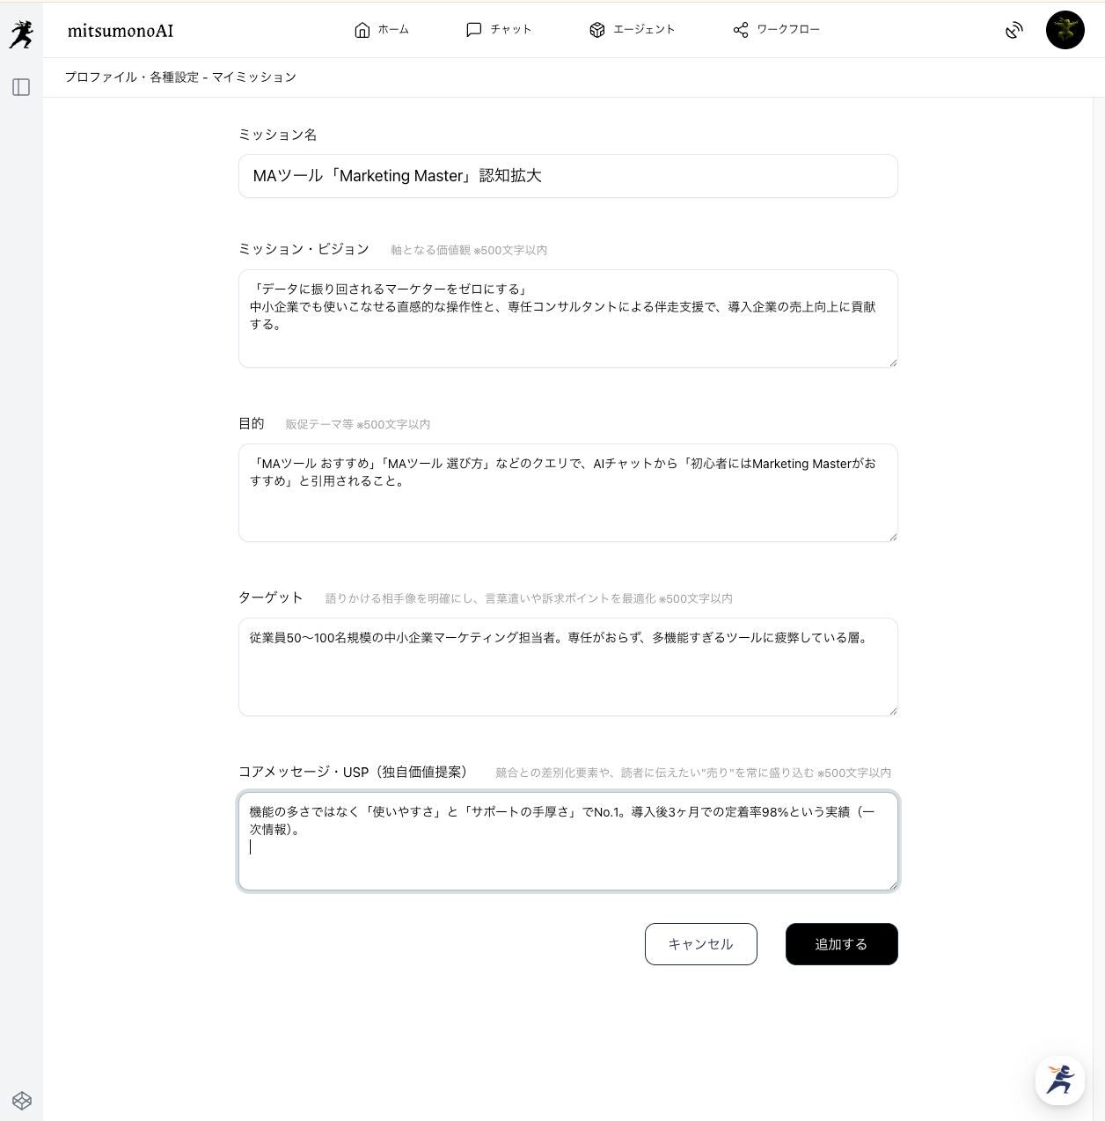Screen dimensions: 1105x1121
Task: Grab the resize handle of 目的 textarea
Action: (x=892, y=536)
